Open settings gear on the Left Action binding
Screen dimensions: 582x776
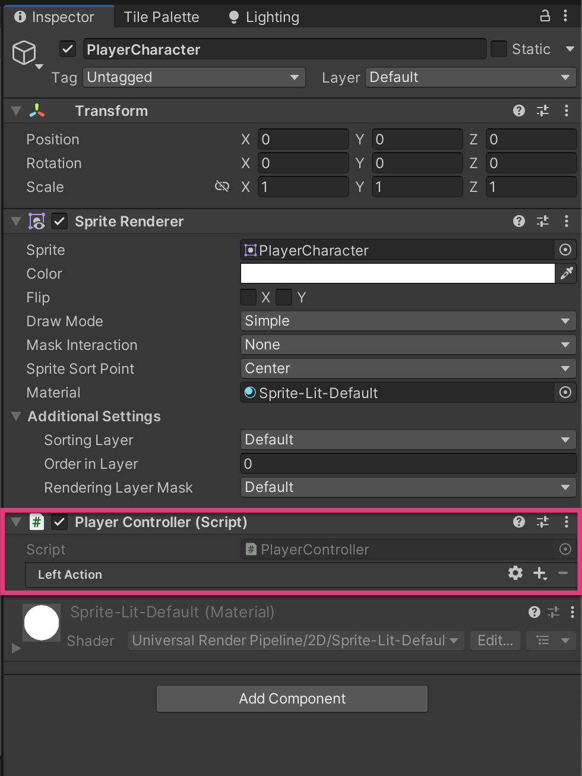pos(515,573)
